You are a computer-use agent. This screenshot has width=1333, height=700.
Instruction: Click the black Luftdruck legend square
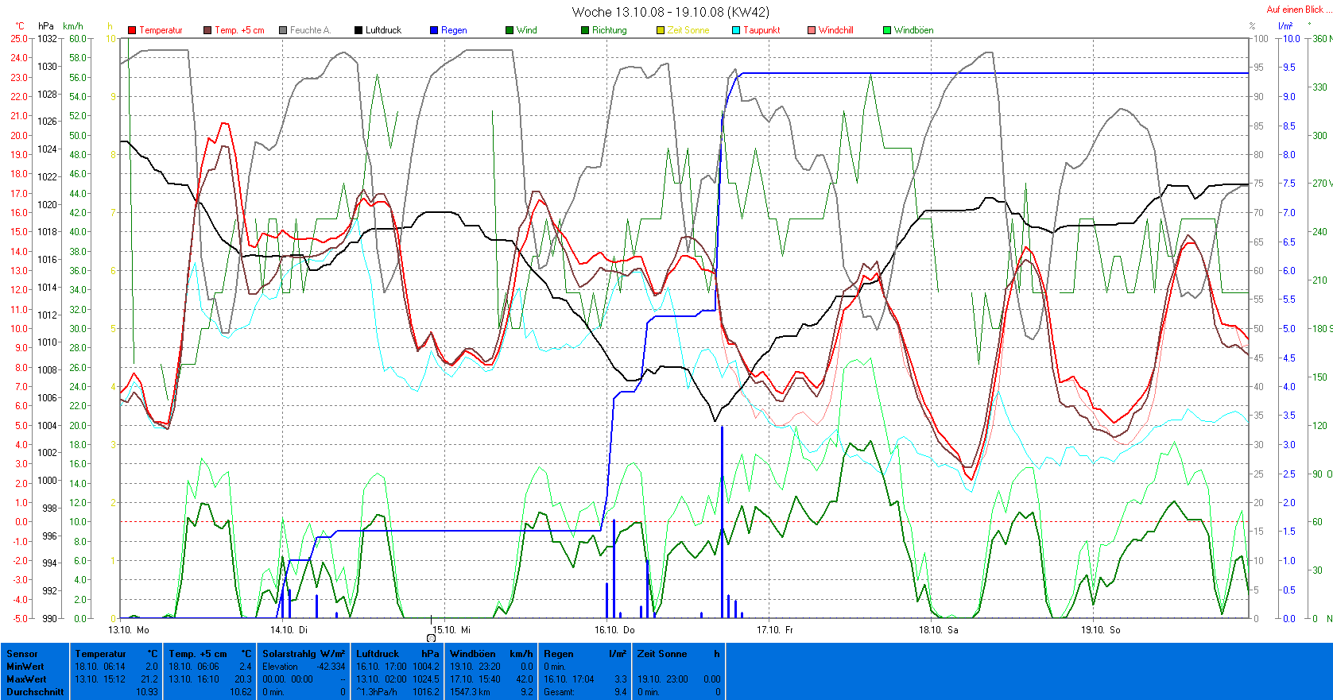pyautogui.click(x=358, y=30)
